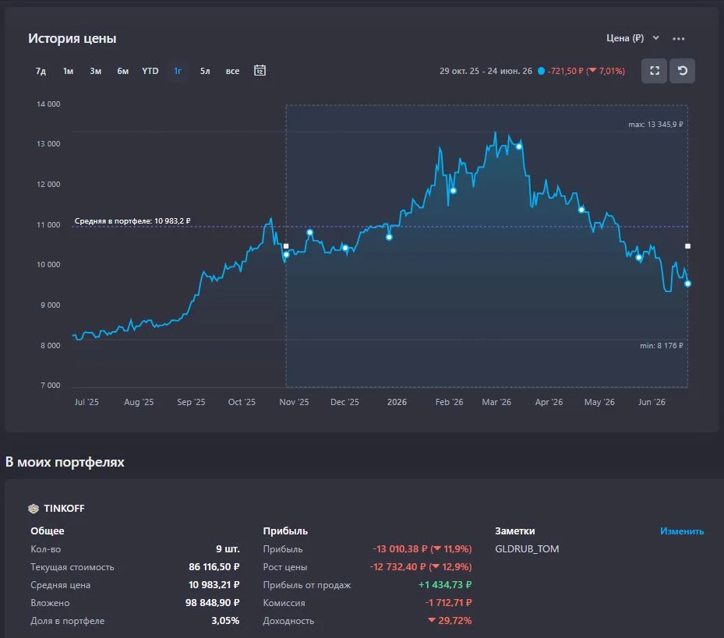The width and height of the screenshot is (724, 638).
Task: Click the История цены heading
Action: point(72,38)
